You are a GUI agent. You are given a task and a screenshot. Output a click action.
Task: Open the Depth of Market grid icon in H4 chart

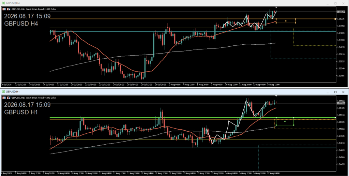(x=4, y=9)
